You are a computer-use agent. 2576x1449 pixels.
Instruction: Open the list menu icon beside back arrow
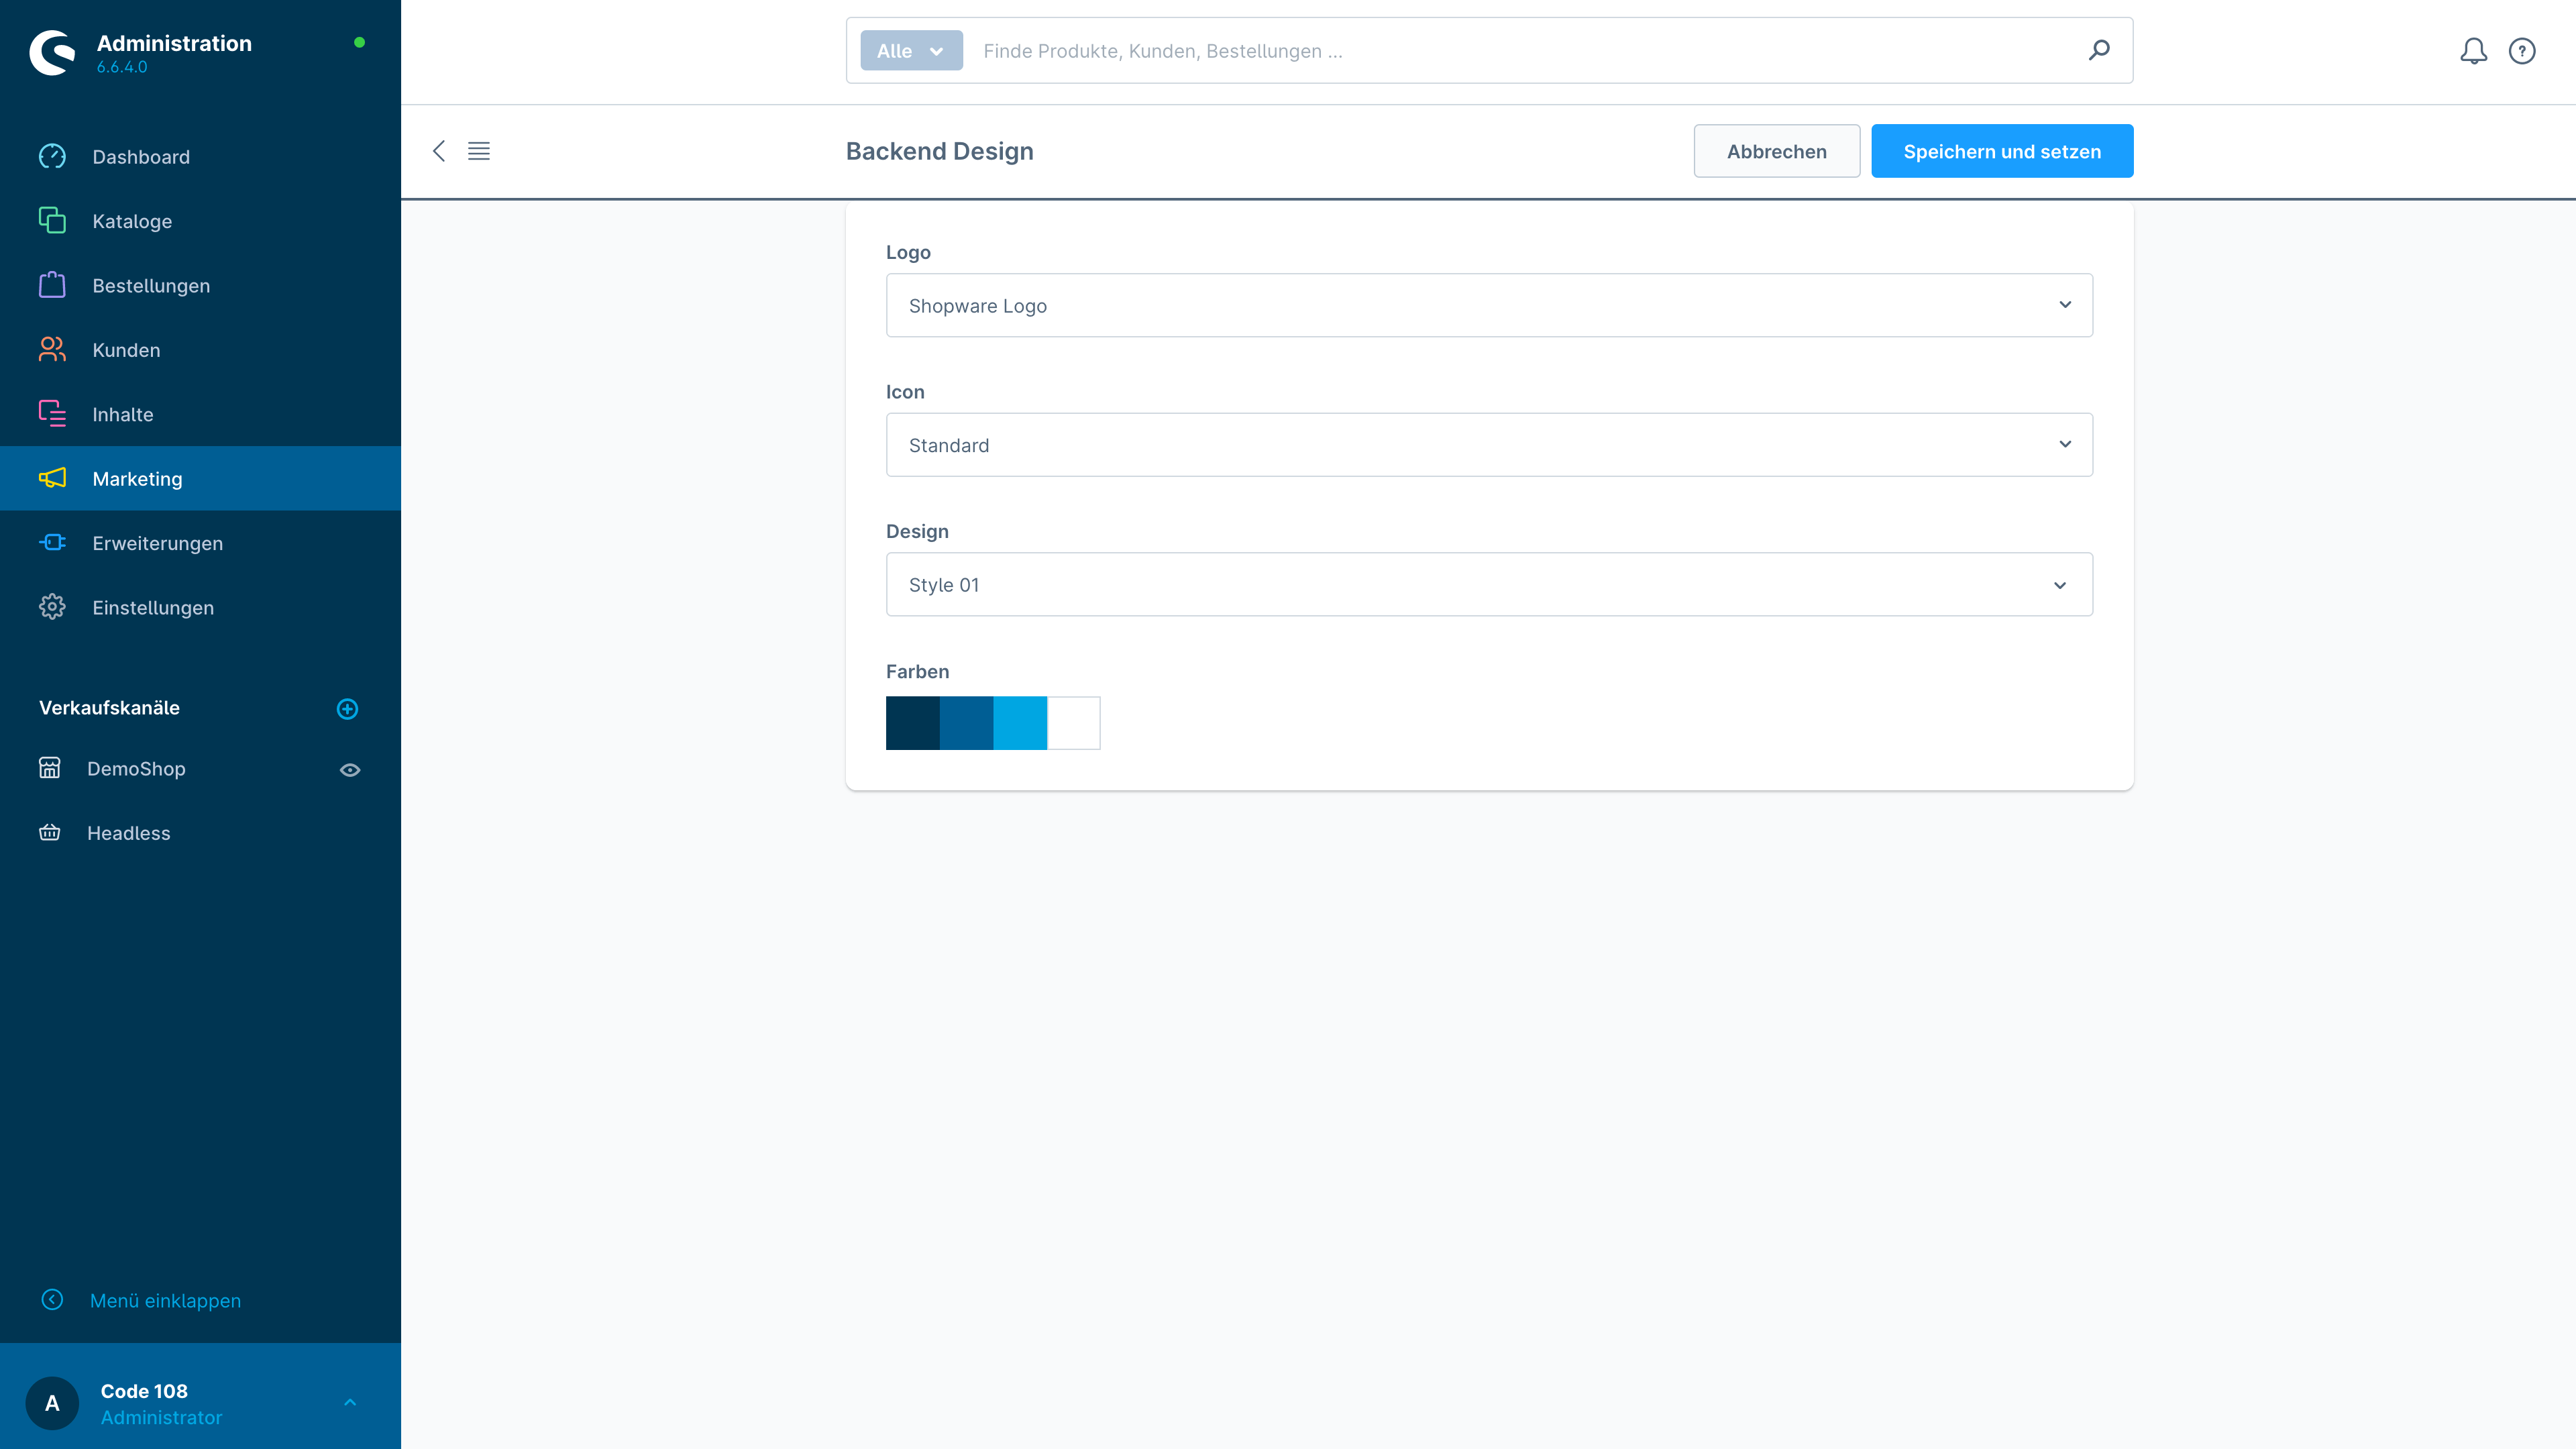[x=479, y=151]
